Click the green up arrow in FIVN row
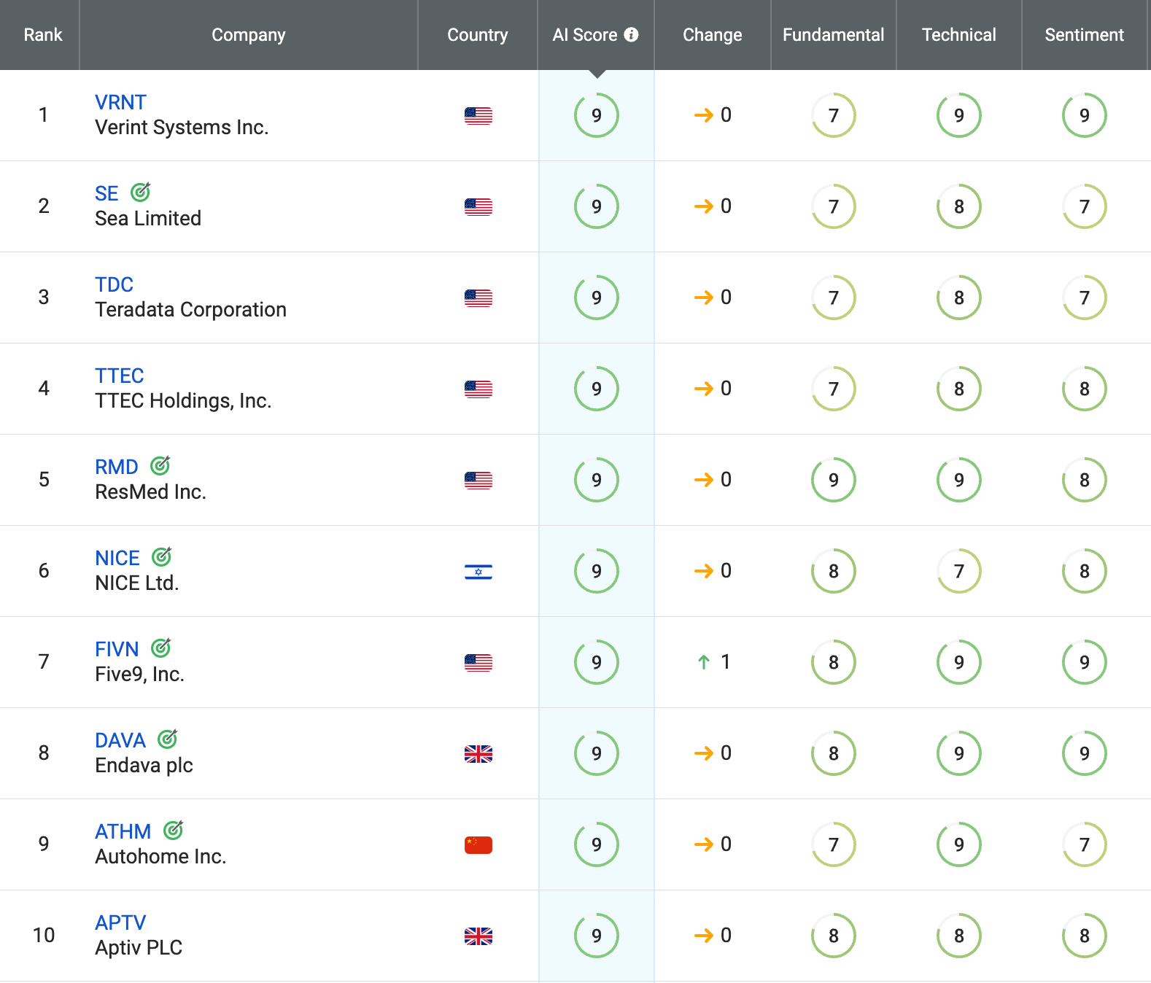This screenshot has height=983, width=1151. pos(704,661)
